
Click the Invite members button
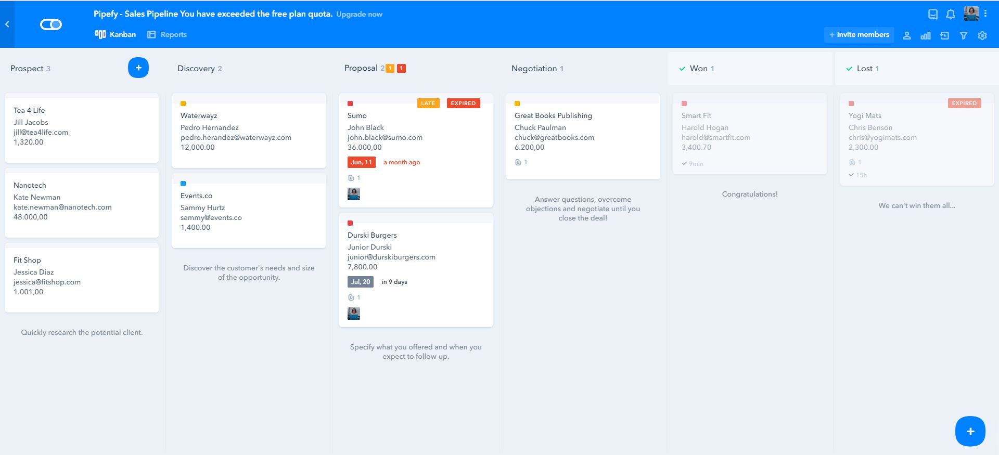click(859, 35)
